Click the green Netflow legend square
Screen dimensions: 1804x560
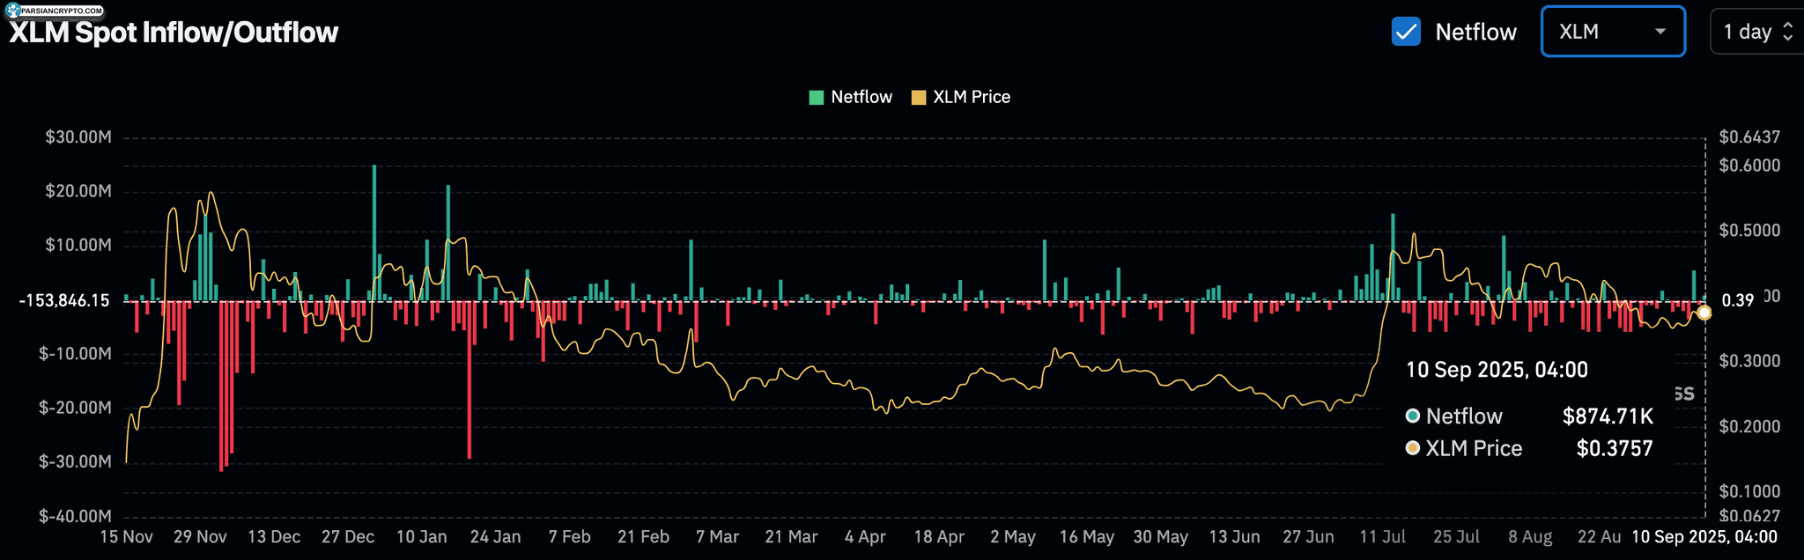coord(817,98)
